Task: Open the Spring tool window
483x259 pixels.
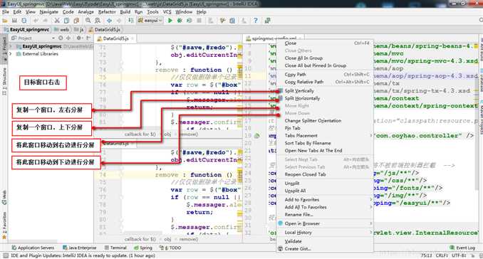Action: [143, 248]
